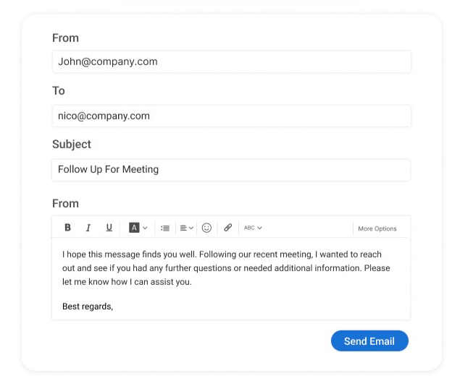The width and height of the screenshot is (460, 381).
Task: Click the ABC spell check icon
Action: pyautogui.click(x=249, y=228)
